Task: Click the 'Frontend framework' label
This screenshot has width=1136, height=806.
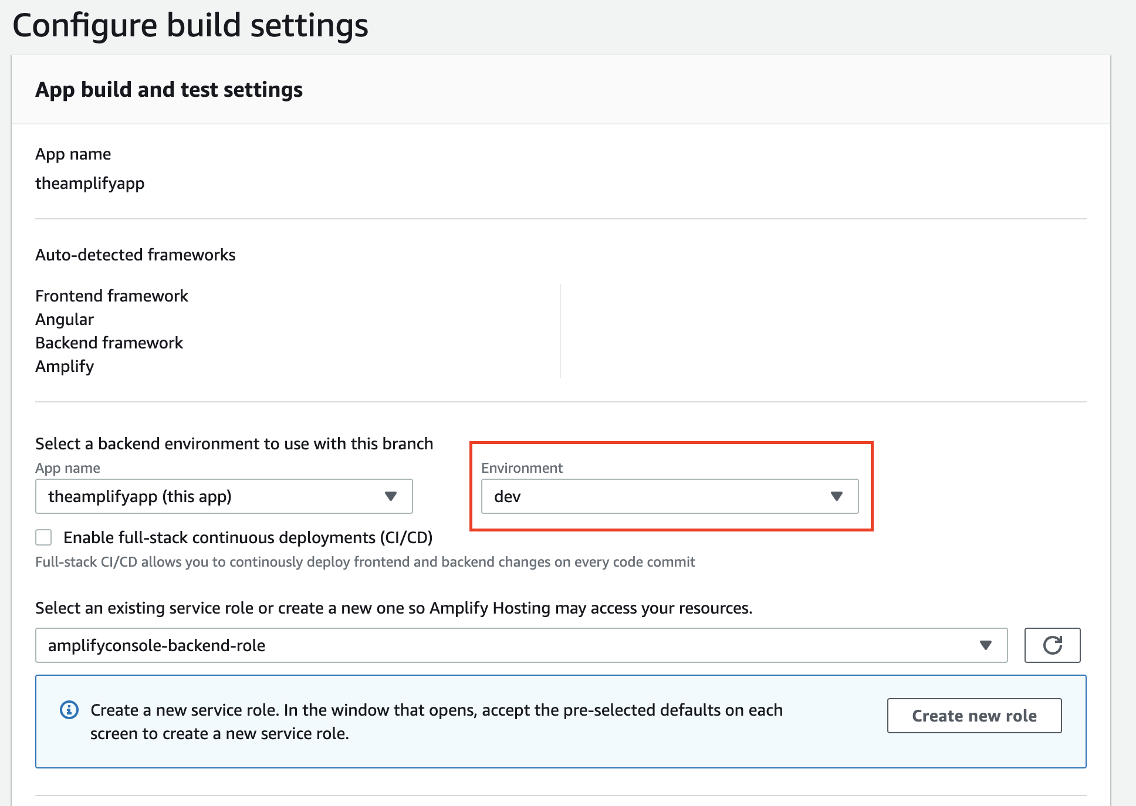Action: (111, 296)
